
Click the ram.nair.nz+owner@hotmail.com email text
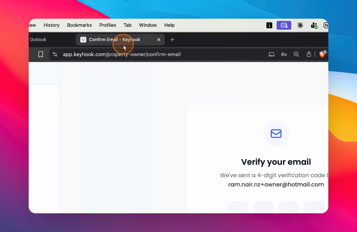(276, 184)
